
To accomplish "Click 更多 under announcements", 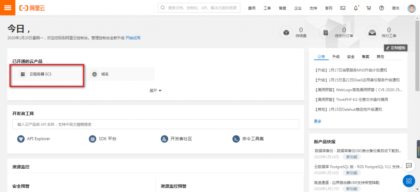I will [318, 121].
